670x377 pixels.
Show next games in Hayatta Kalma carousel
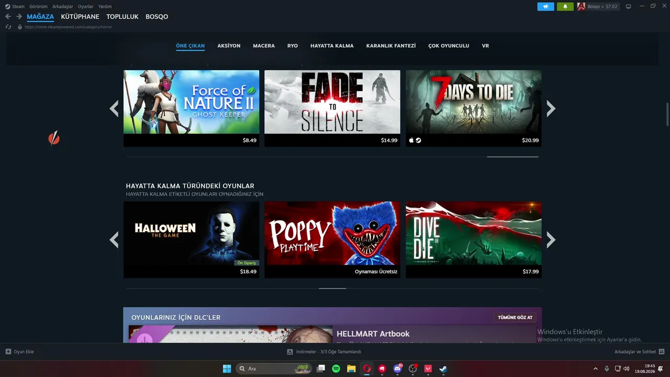pyautogui.click(x=551, y=240)
